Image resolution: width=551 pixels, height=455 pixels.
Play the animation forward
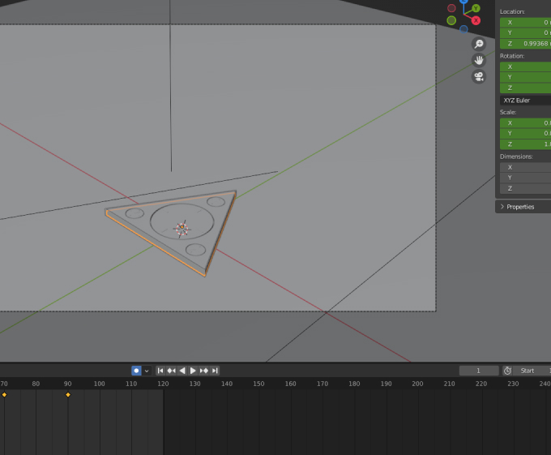(x=193, y=371)
